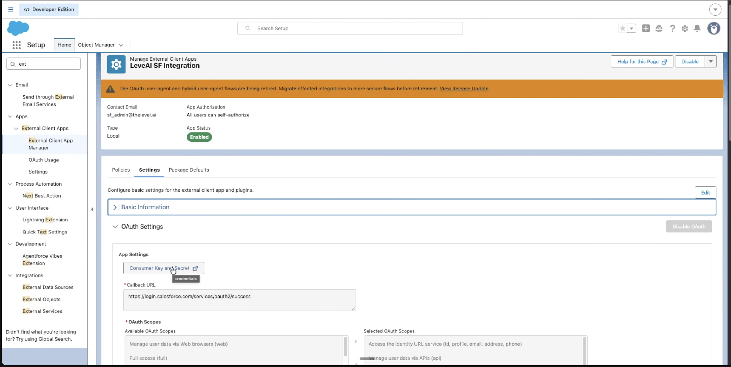Click the Salesforce cloud logo

tap(18, 28)
